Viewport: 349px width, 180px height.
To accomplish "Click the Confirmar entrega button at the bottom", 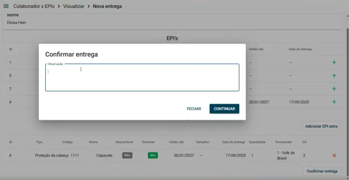I will point(322,171).
